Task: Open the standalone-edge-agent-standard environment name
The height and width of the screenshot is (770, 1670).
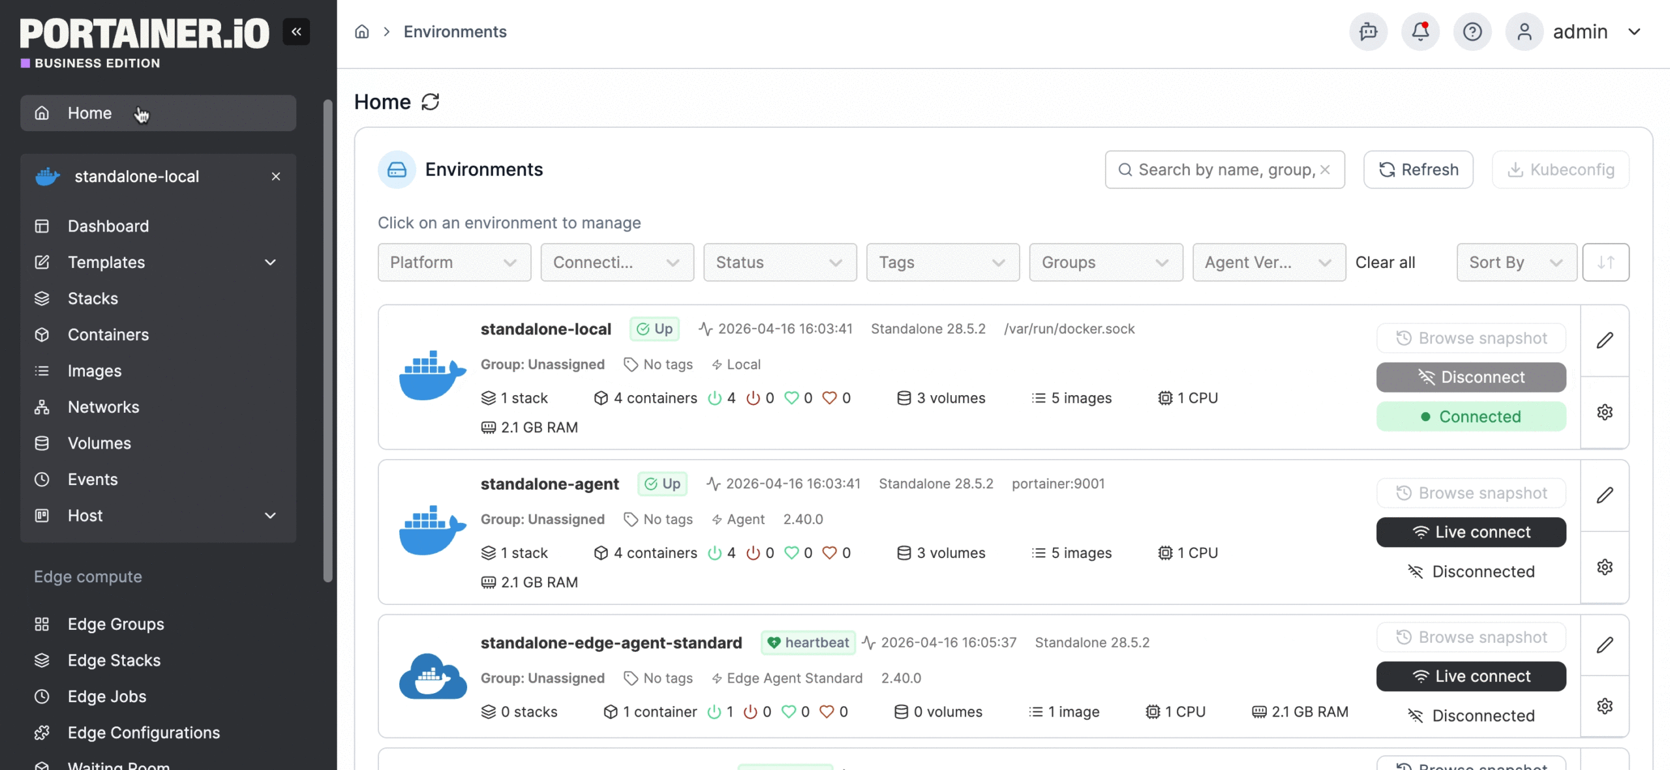Action: (611, 642)
